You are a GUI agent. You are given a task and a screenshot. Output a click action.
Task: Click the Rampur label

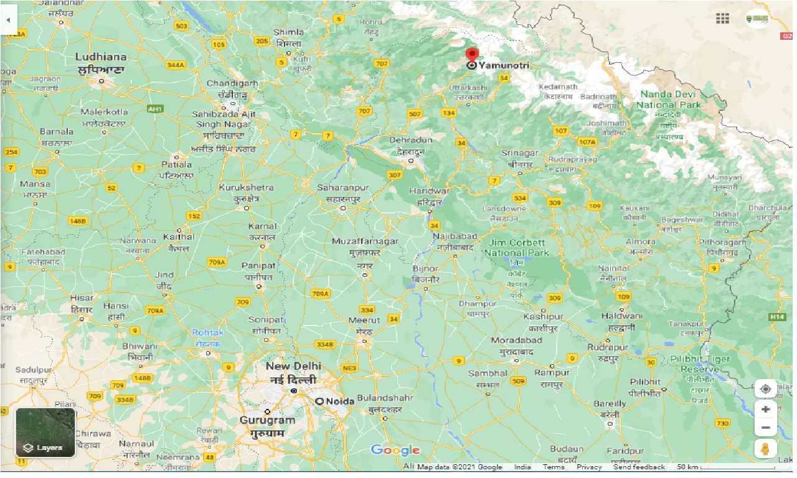552,378
